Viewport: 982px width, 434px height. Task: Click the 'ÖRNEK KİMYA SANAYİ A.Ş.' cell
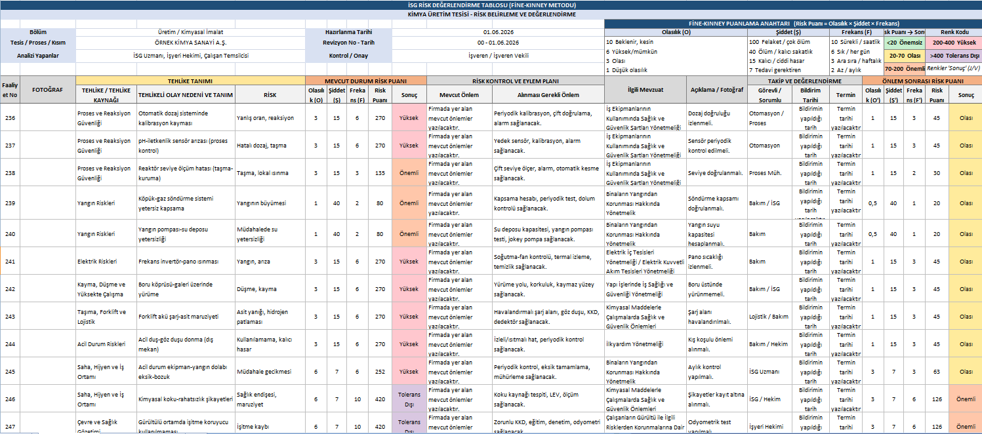click(x=191, y=43)
